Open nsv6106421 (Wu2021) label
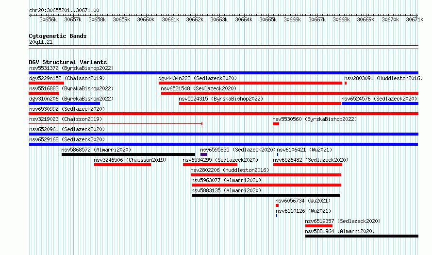432x255 pixels. click(x=304, y=150)
